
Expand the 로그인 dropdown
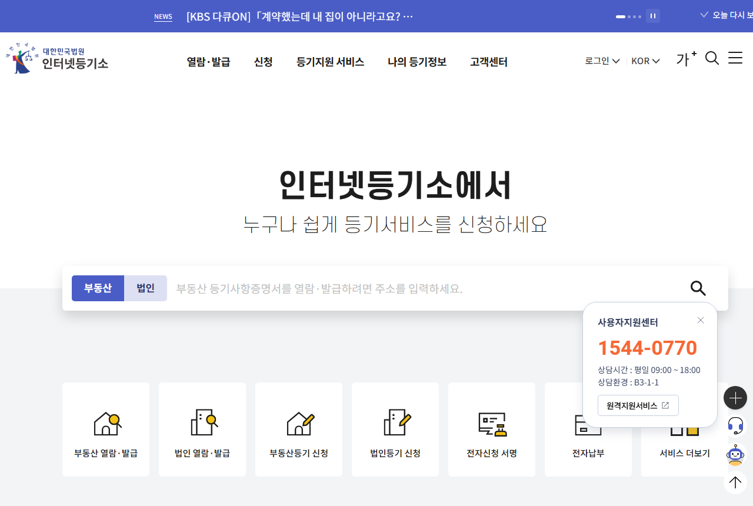[x=602, y=61]
